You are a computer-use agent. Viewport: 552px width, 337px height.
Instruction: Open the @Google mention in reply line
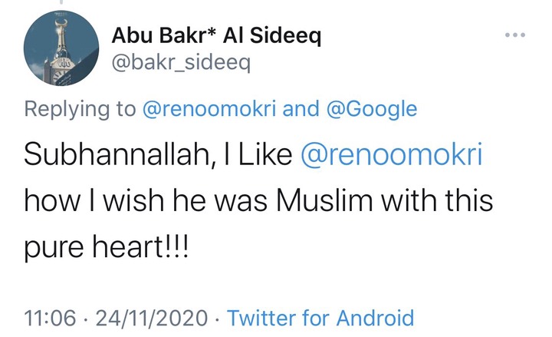(x=372, y=108)
